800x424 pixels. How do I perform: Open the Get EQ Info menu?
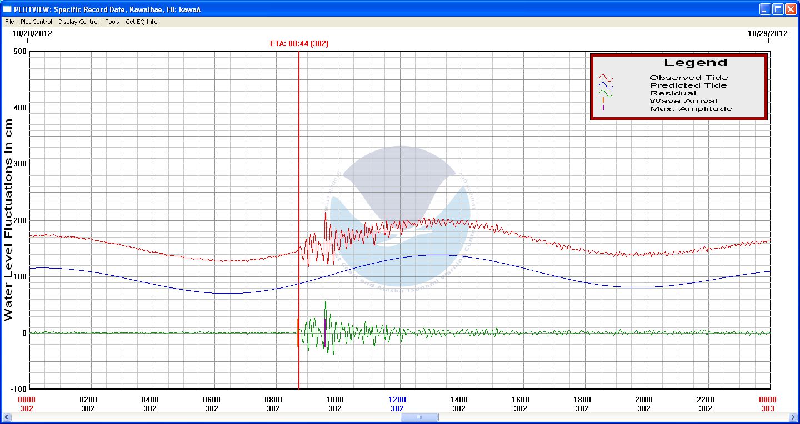click(x=141, y=22)
